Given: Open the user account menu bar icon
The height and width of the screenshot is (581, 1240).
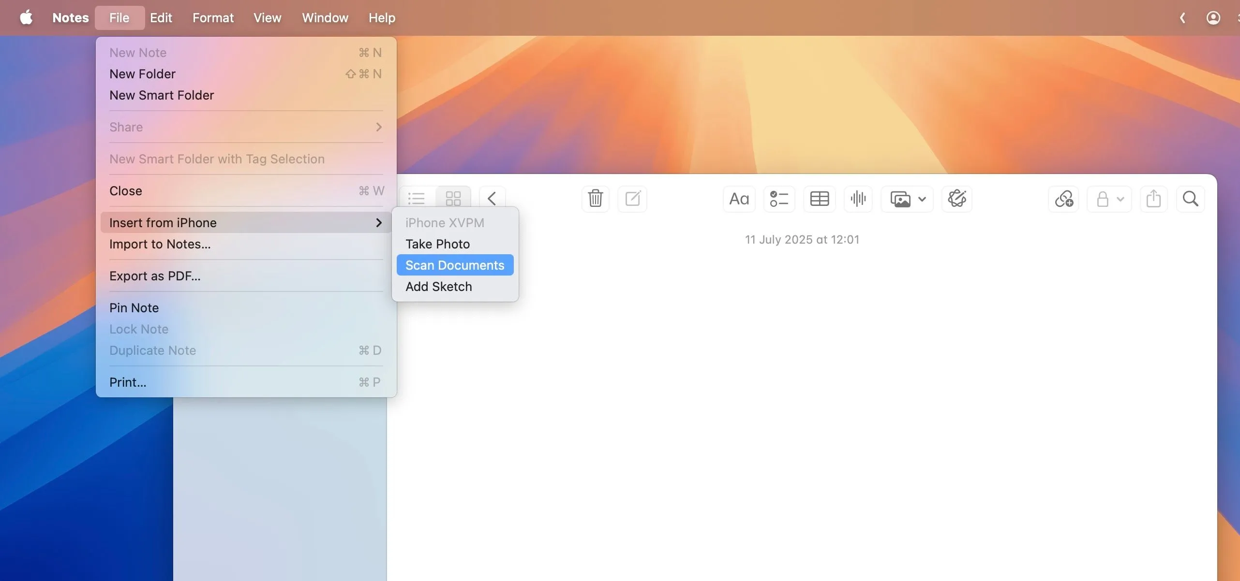Looking at the screenshot, I should click(1213, 18).
